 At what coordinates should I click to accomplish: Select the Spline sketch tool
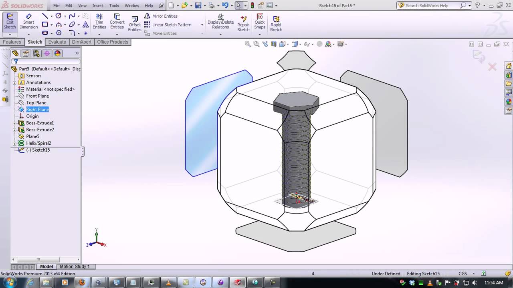coord(72,16)
